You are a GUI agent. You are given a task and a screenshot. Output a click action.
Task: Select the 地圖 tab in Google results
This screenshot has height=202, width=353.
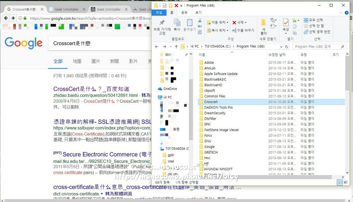[x=77, y=61]
